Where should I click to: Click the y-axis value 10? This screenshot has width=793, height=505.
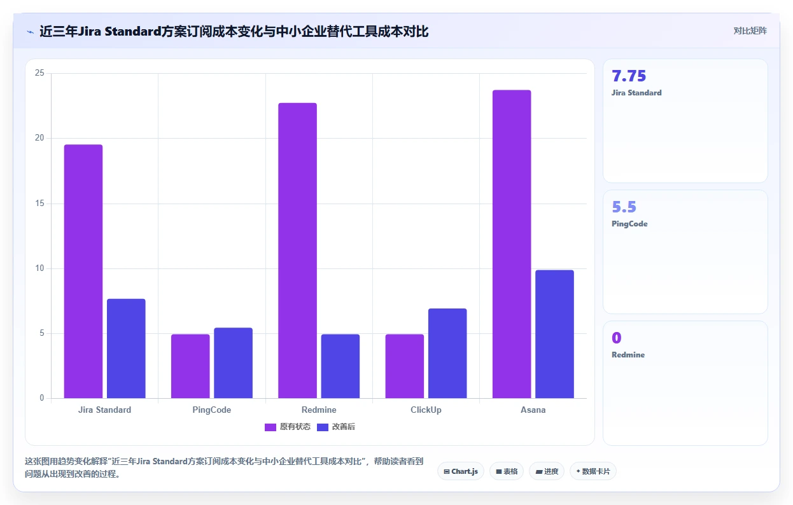click(x=39, y=268)
